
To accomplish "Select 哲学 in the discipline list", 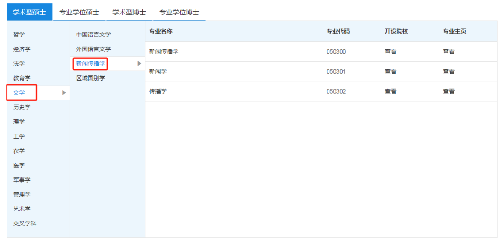I will pos(19,34).
